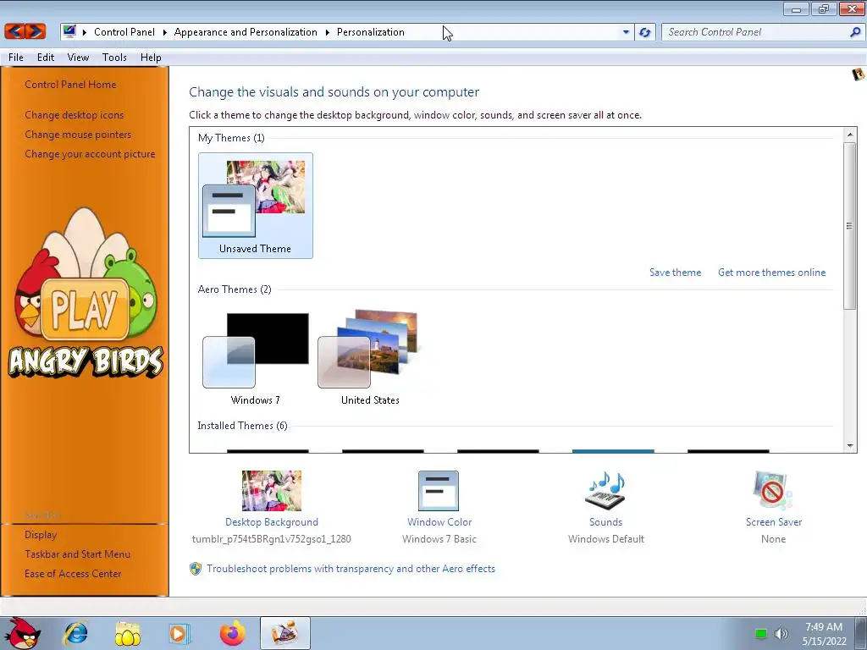Image resolution: width=867 pixels, height=650 pixels.
Task: Select the Unsaved Theme thumbnail
Action: click(256, 206)
